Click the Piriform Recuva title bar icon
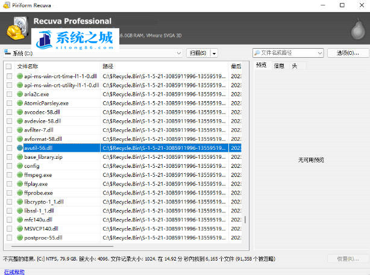The image size is (370, 275). point(7,5)
